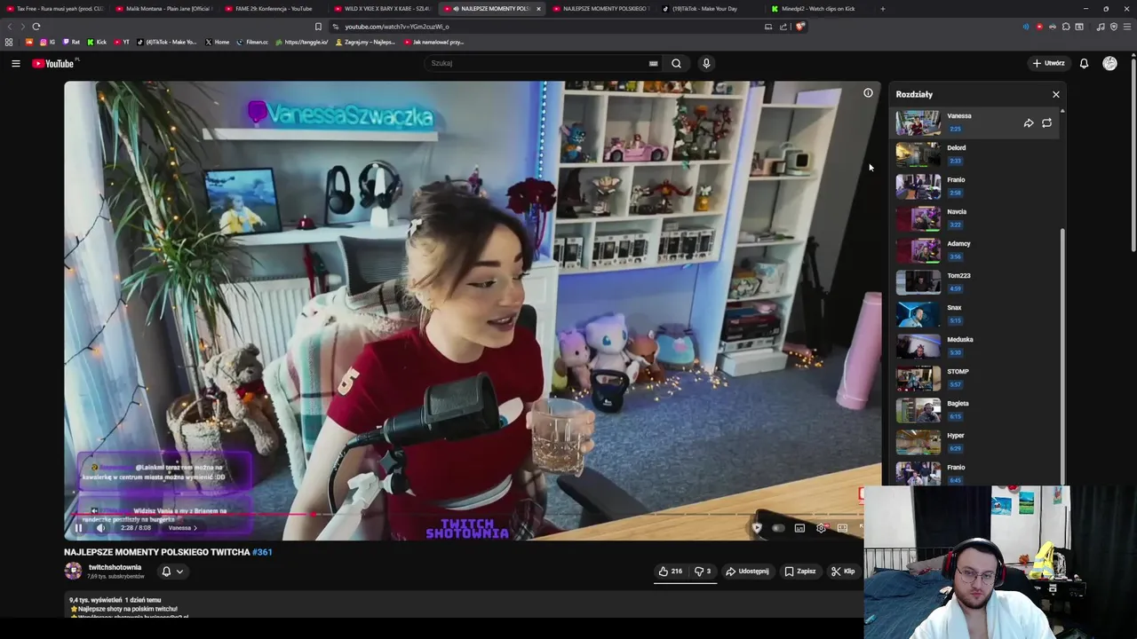Toggle channel notification bell for twitchshotownia
The width and height of the screenshot is (1137, 639).
point(166,572)
